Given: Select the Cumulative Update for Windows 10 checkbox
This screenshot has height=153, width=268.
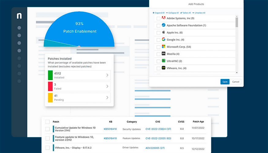Looking at the screenshot, I should pyautogui.click(x=47, y=129).
